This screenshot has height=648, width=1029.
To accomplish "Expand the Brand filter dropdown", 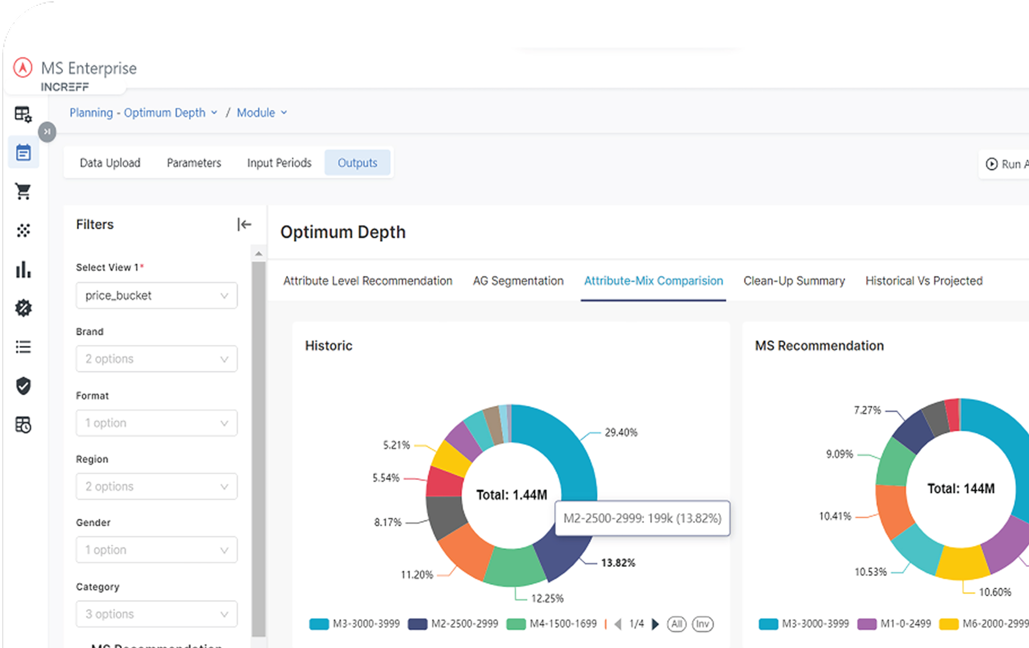I will coord(156,359).
